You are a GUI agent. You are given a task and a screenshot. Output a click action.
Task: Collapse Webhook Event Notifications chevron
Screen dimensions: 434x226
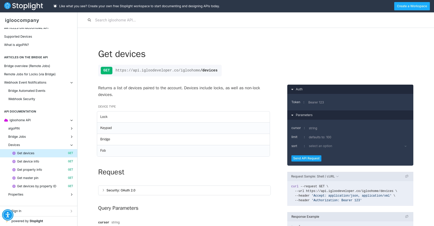click(72, 83)
